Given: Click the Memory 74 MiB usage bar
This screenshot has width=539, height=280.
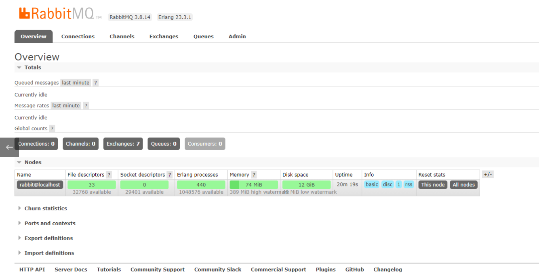Looking at the screenshot, I should point(254,185).
